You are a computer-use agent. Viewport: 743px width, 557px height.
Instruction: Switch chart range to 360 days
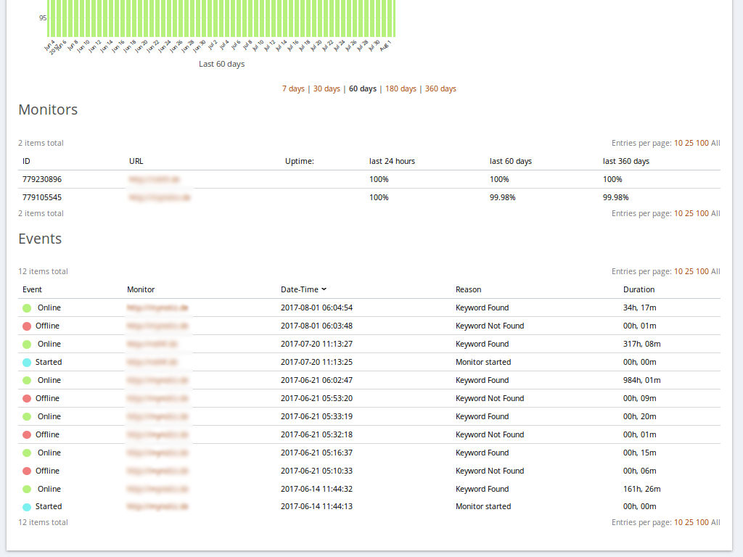(440, 88)
